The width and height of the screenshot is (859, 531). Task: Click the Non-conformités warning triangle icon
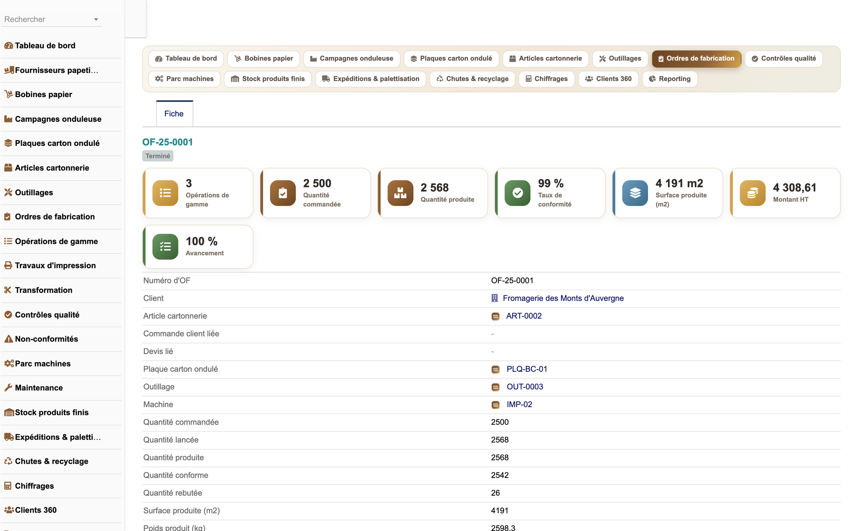pos(8,339)
